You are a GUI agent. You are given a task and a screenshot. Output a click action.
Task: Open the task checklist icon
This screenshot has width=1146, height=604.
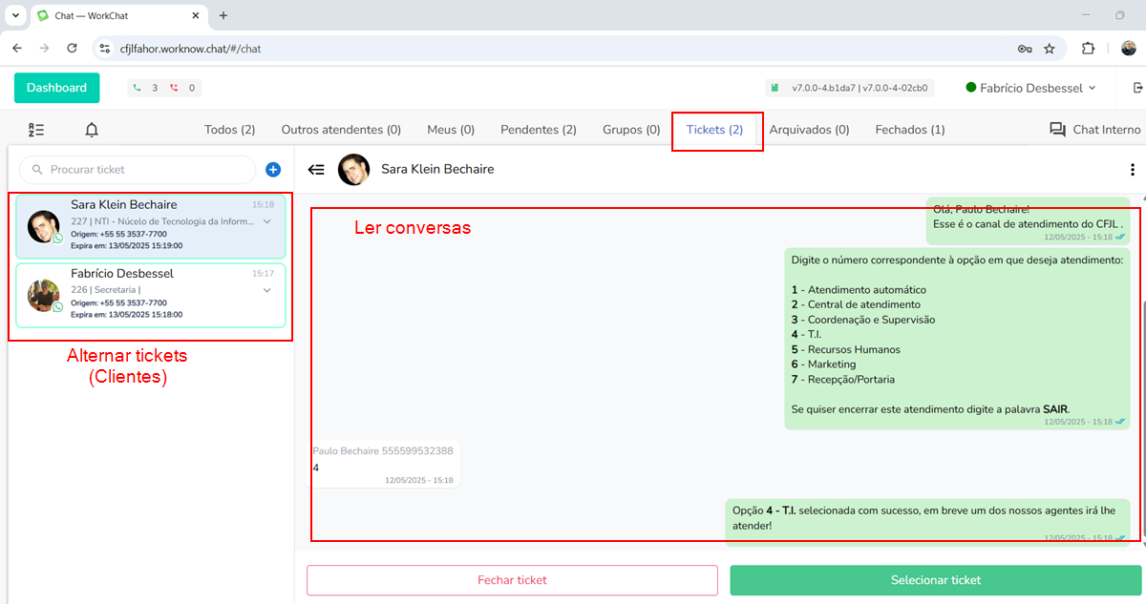pyautogui.click(x=36, y=130)
